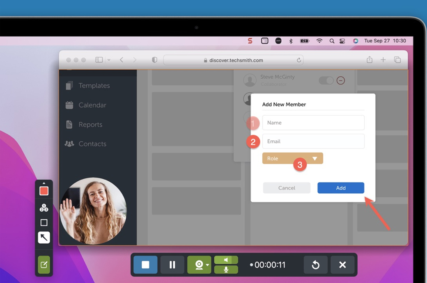Viewport: 427px width, 283px height.
Task: Stop the screen recording
Action: 145,265
